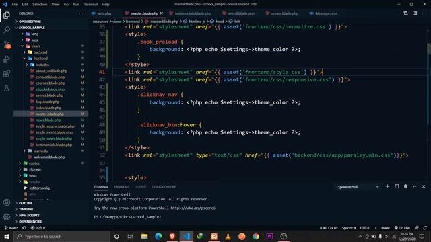Screen dimensions: 431x242
Task: Change Spaces: 4 indentation setting
Action: point(349,228)
